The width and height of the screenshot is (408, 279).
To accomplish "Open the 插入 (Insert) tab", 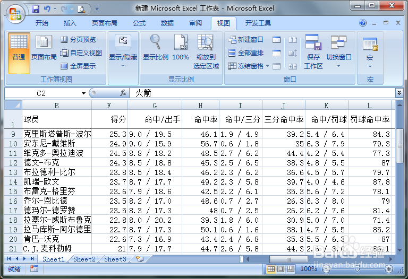I will point(70,23).
